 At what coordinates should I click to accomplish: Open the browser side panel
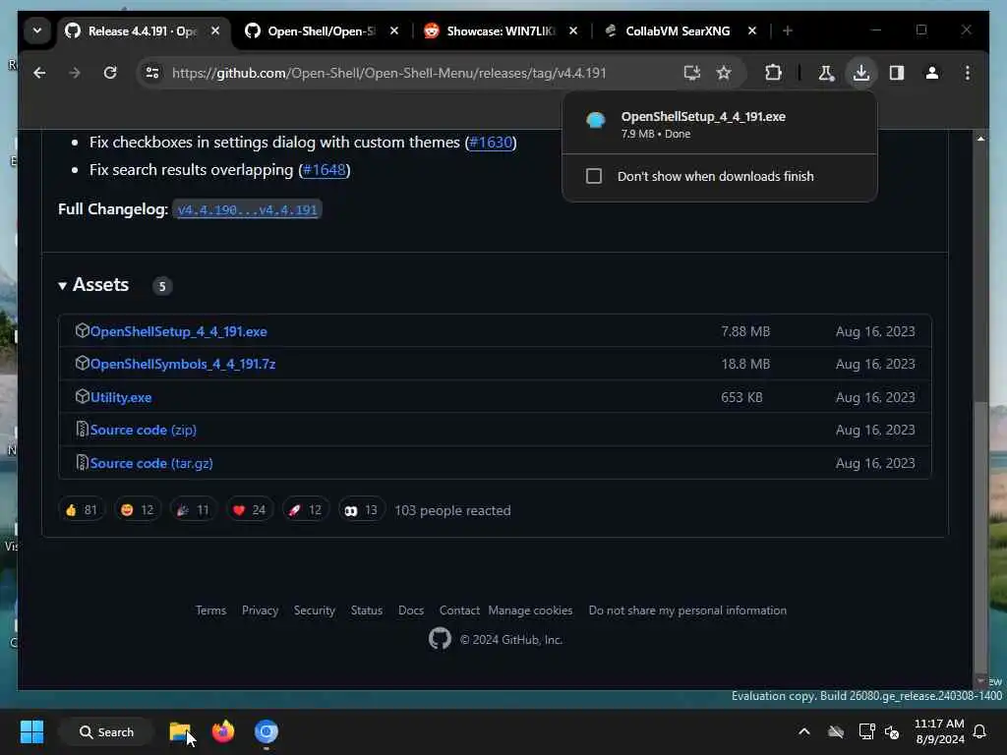point(897,73)
